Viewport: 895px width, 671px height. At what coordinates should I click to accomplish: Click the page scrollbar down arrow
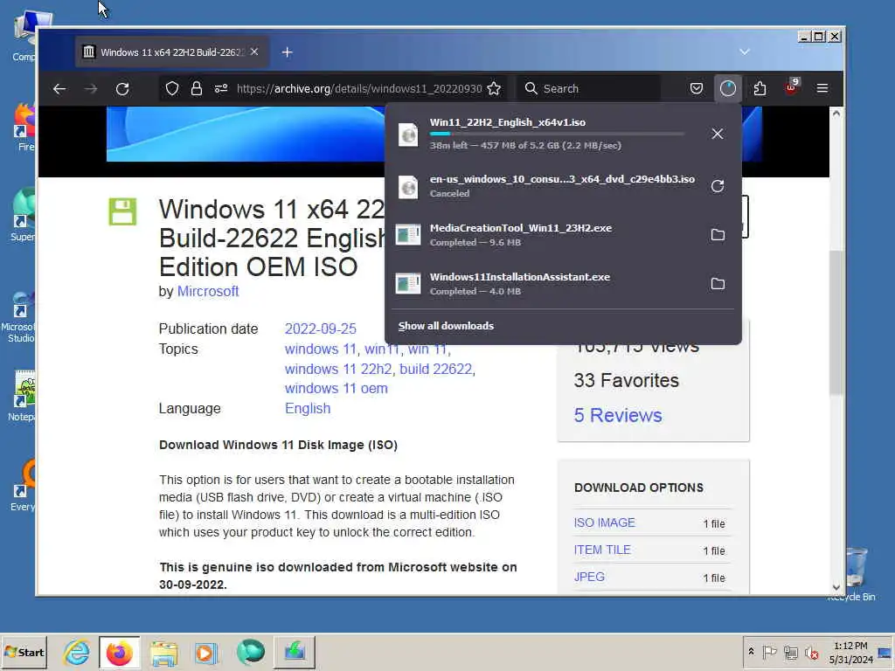(836, 587)
